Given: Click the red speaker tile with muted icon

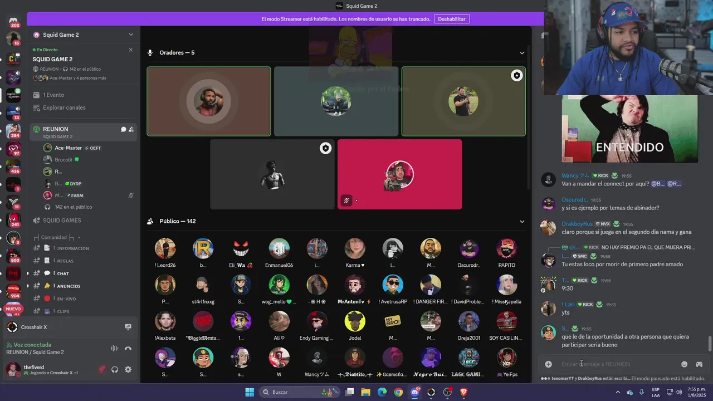Looking at the screenshot, I should (x=399, y=174).
